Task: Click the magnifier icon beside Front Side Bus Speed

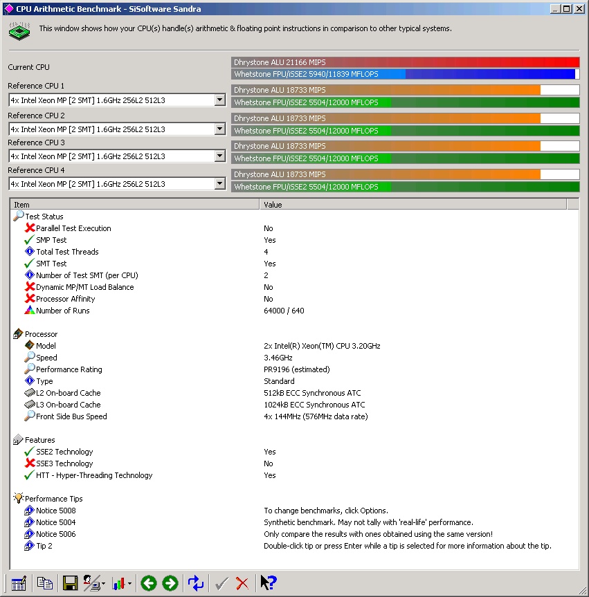Action: (29, 416)
